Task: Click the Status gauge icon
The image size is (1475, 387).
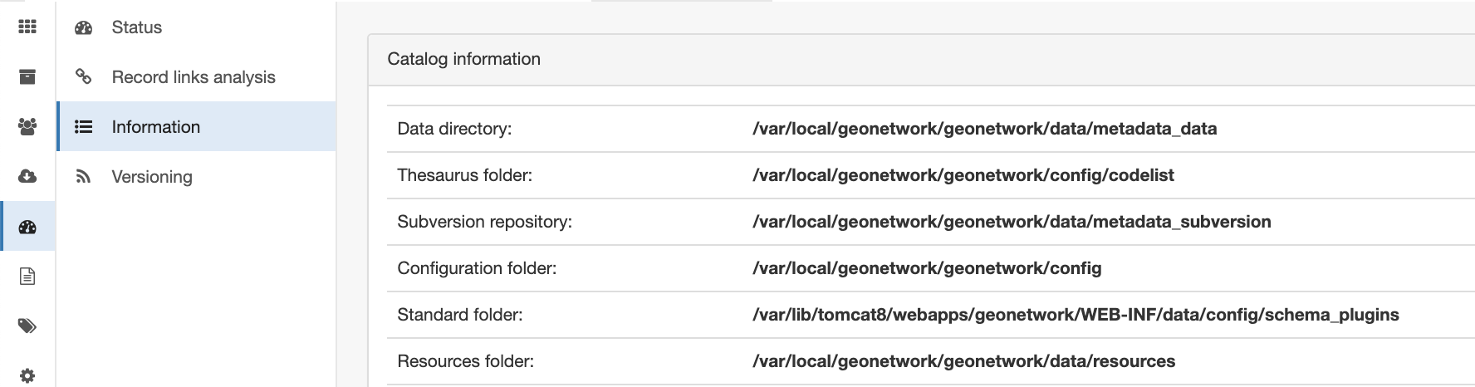Action: pos(83,27)
